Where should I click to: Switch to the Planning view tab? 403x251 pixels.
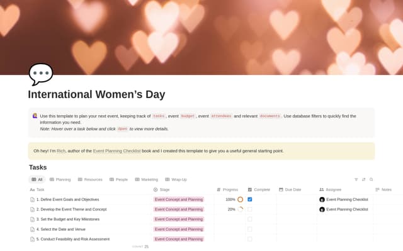click(x=60, y=180)
